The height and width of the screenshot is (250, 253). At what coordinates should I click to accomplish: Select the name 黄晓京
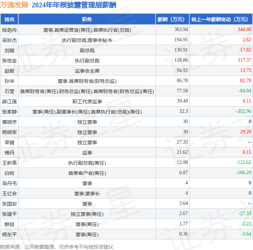click(x=10, y=122)
